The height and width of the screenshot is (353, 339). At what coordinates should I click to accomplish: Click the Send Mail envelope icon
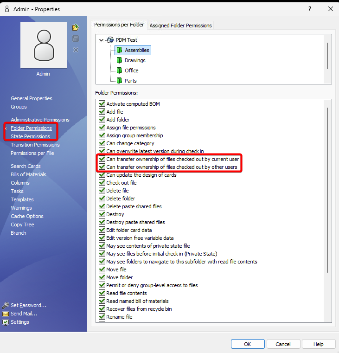point(6,314)
